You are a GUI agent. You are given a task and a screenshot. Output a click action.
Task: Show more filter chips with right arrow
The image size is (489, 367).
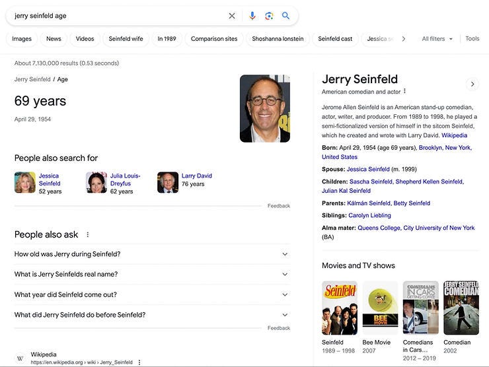click(x=404, y=39)
